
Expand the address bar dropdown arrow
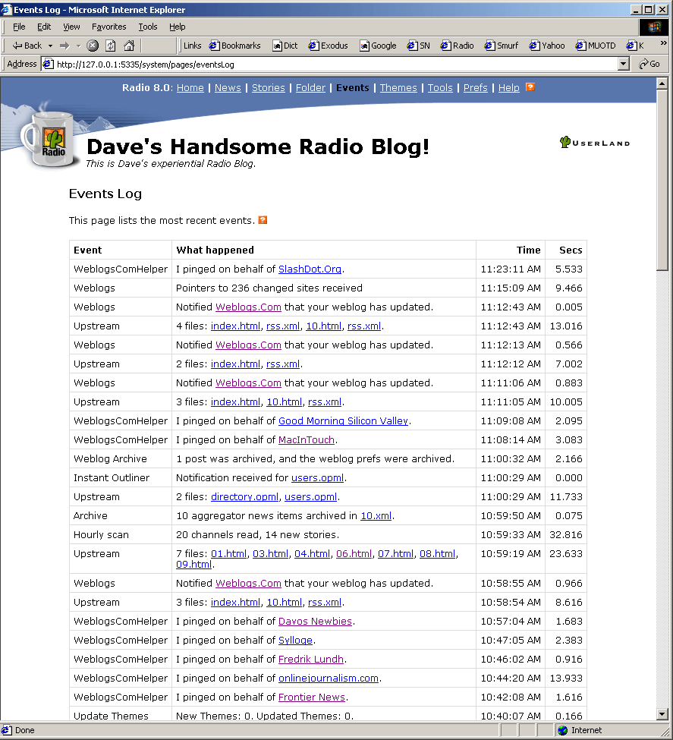[x=624, y=64]
